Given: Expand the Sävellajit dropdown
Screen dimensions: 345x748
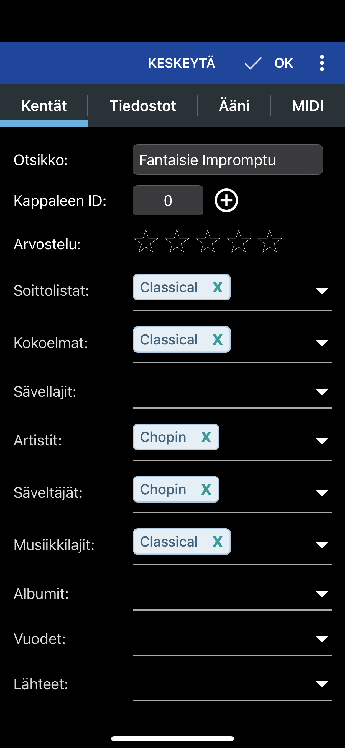Looking at the screenshot, I should (x=322, y=392).
